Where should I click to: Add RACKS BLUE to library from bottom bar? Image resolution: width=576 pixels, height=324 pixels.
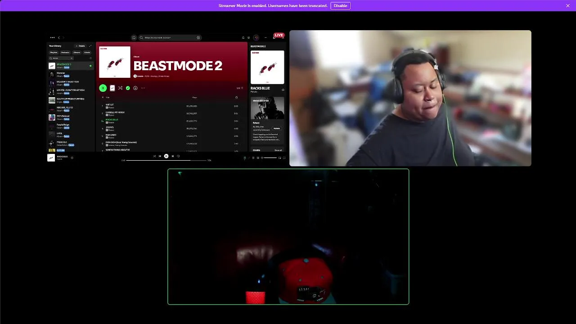[72, 157]
